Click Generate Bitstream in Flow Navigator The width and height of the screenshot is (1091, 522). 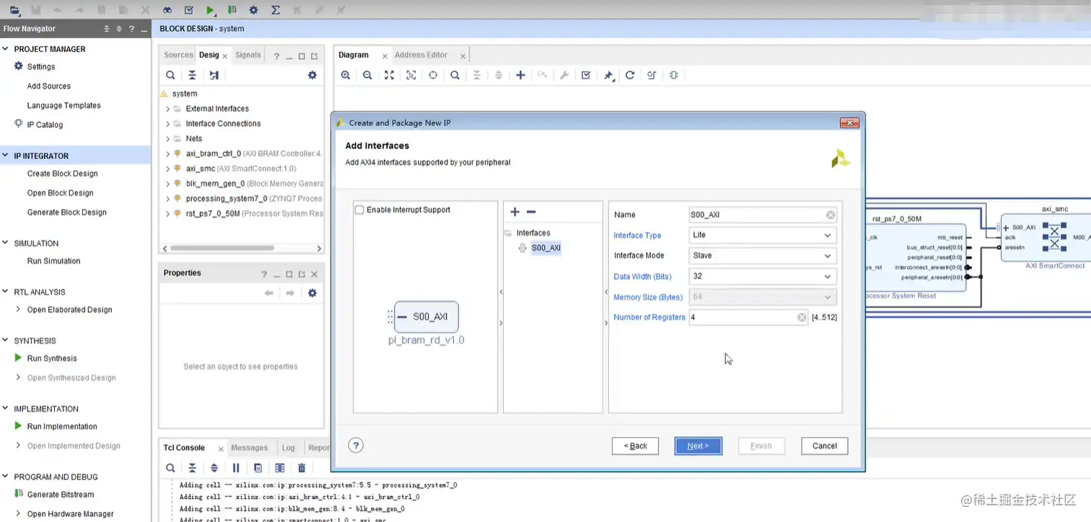tap(61, 495)
